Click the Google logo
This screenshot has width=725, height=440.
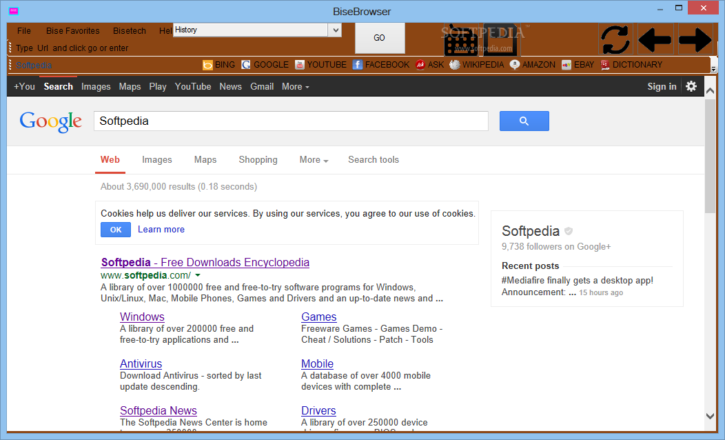[51, 121]
